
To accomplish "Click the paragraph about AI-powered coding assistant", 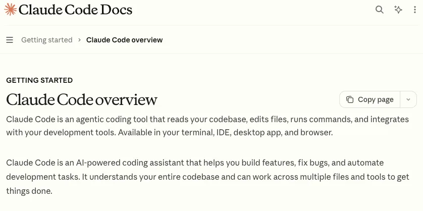I will pyautogui.click(x=208, y=177).
